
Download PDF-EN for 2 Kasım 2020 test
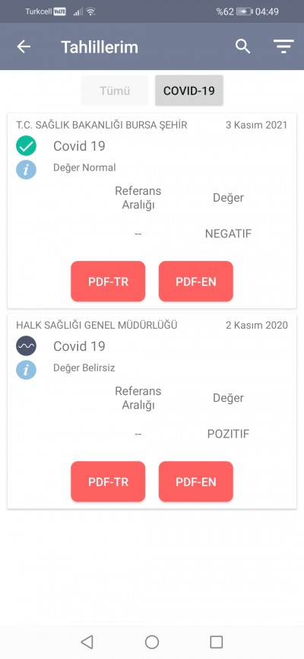tap(195, 481)
